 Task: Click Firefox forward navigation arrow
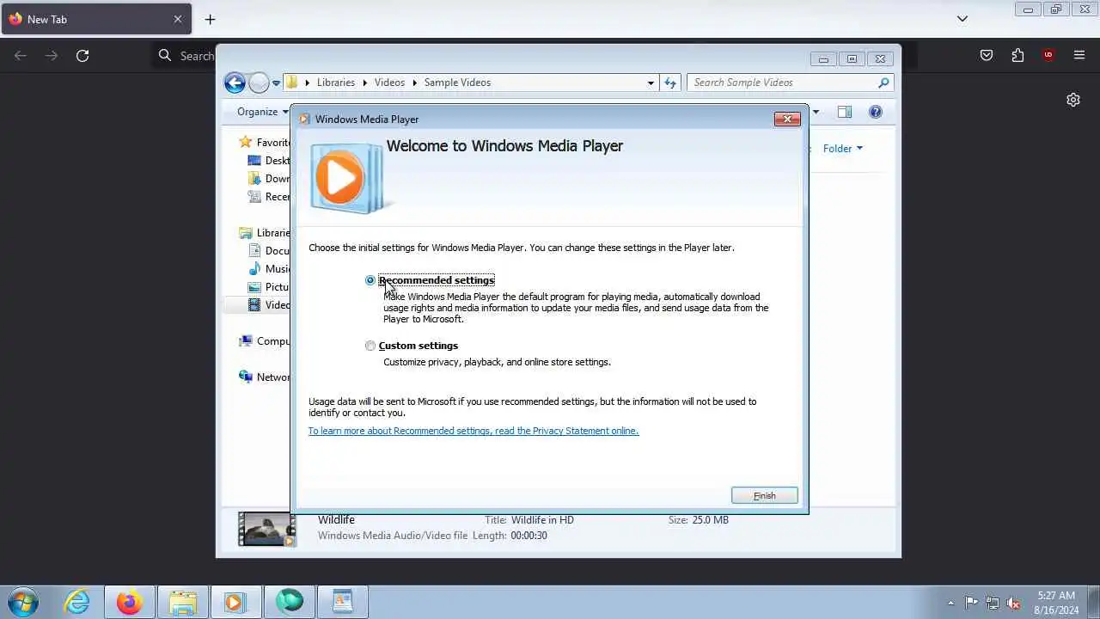52,56
